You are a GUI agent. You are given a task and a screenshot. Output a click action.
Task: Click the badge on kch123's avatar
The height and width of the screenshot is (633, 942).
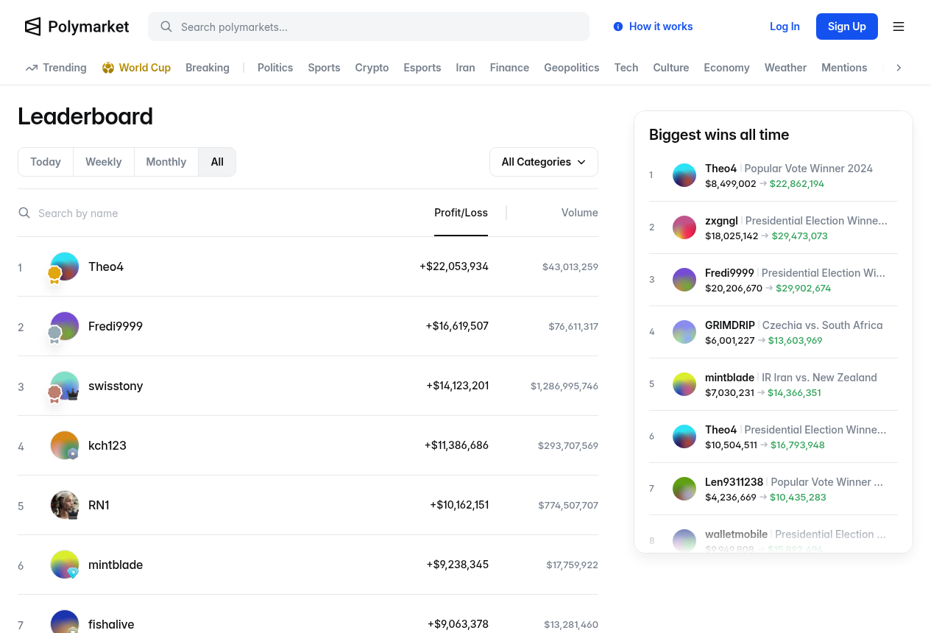pos(73,453)
